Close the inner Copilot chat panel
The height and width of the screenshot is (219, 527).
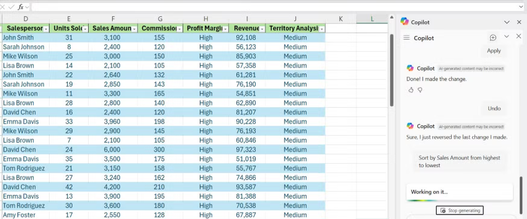(x=519, y=36)
